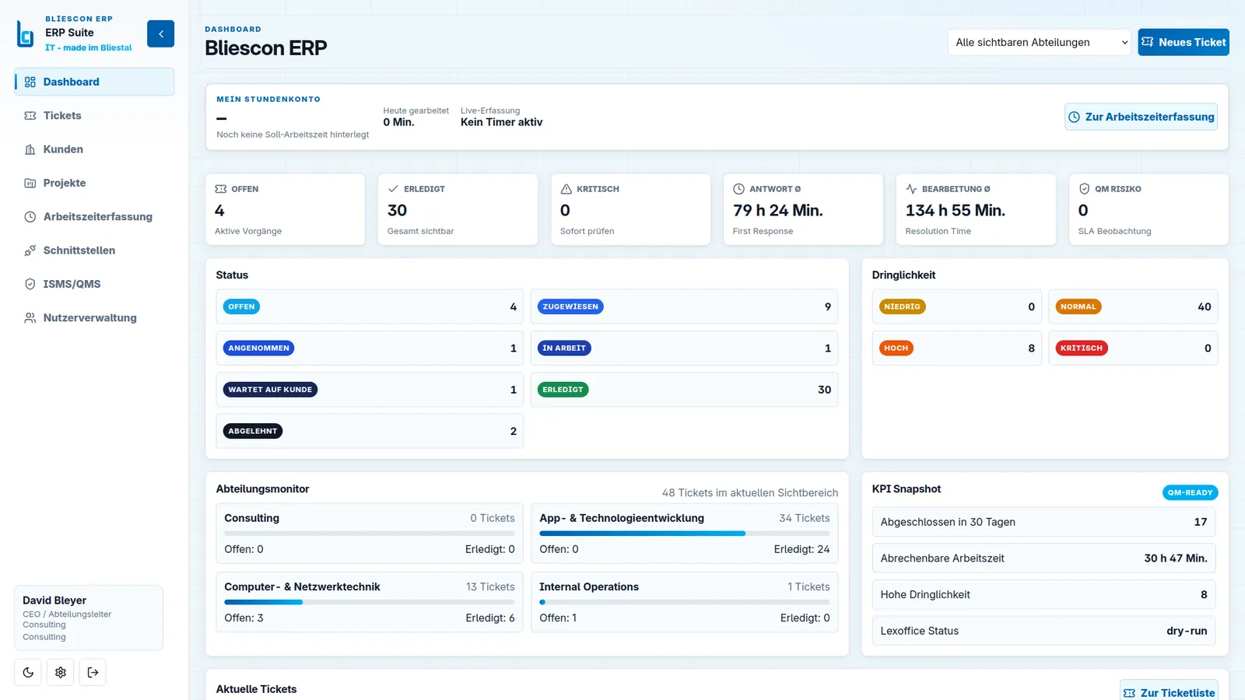Open Projekte in sidebar
1245x700 pixels.
pos(94,183)
